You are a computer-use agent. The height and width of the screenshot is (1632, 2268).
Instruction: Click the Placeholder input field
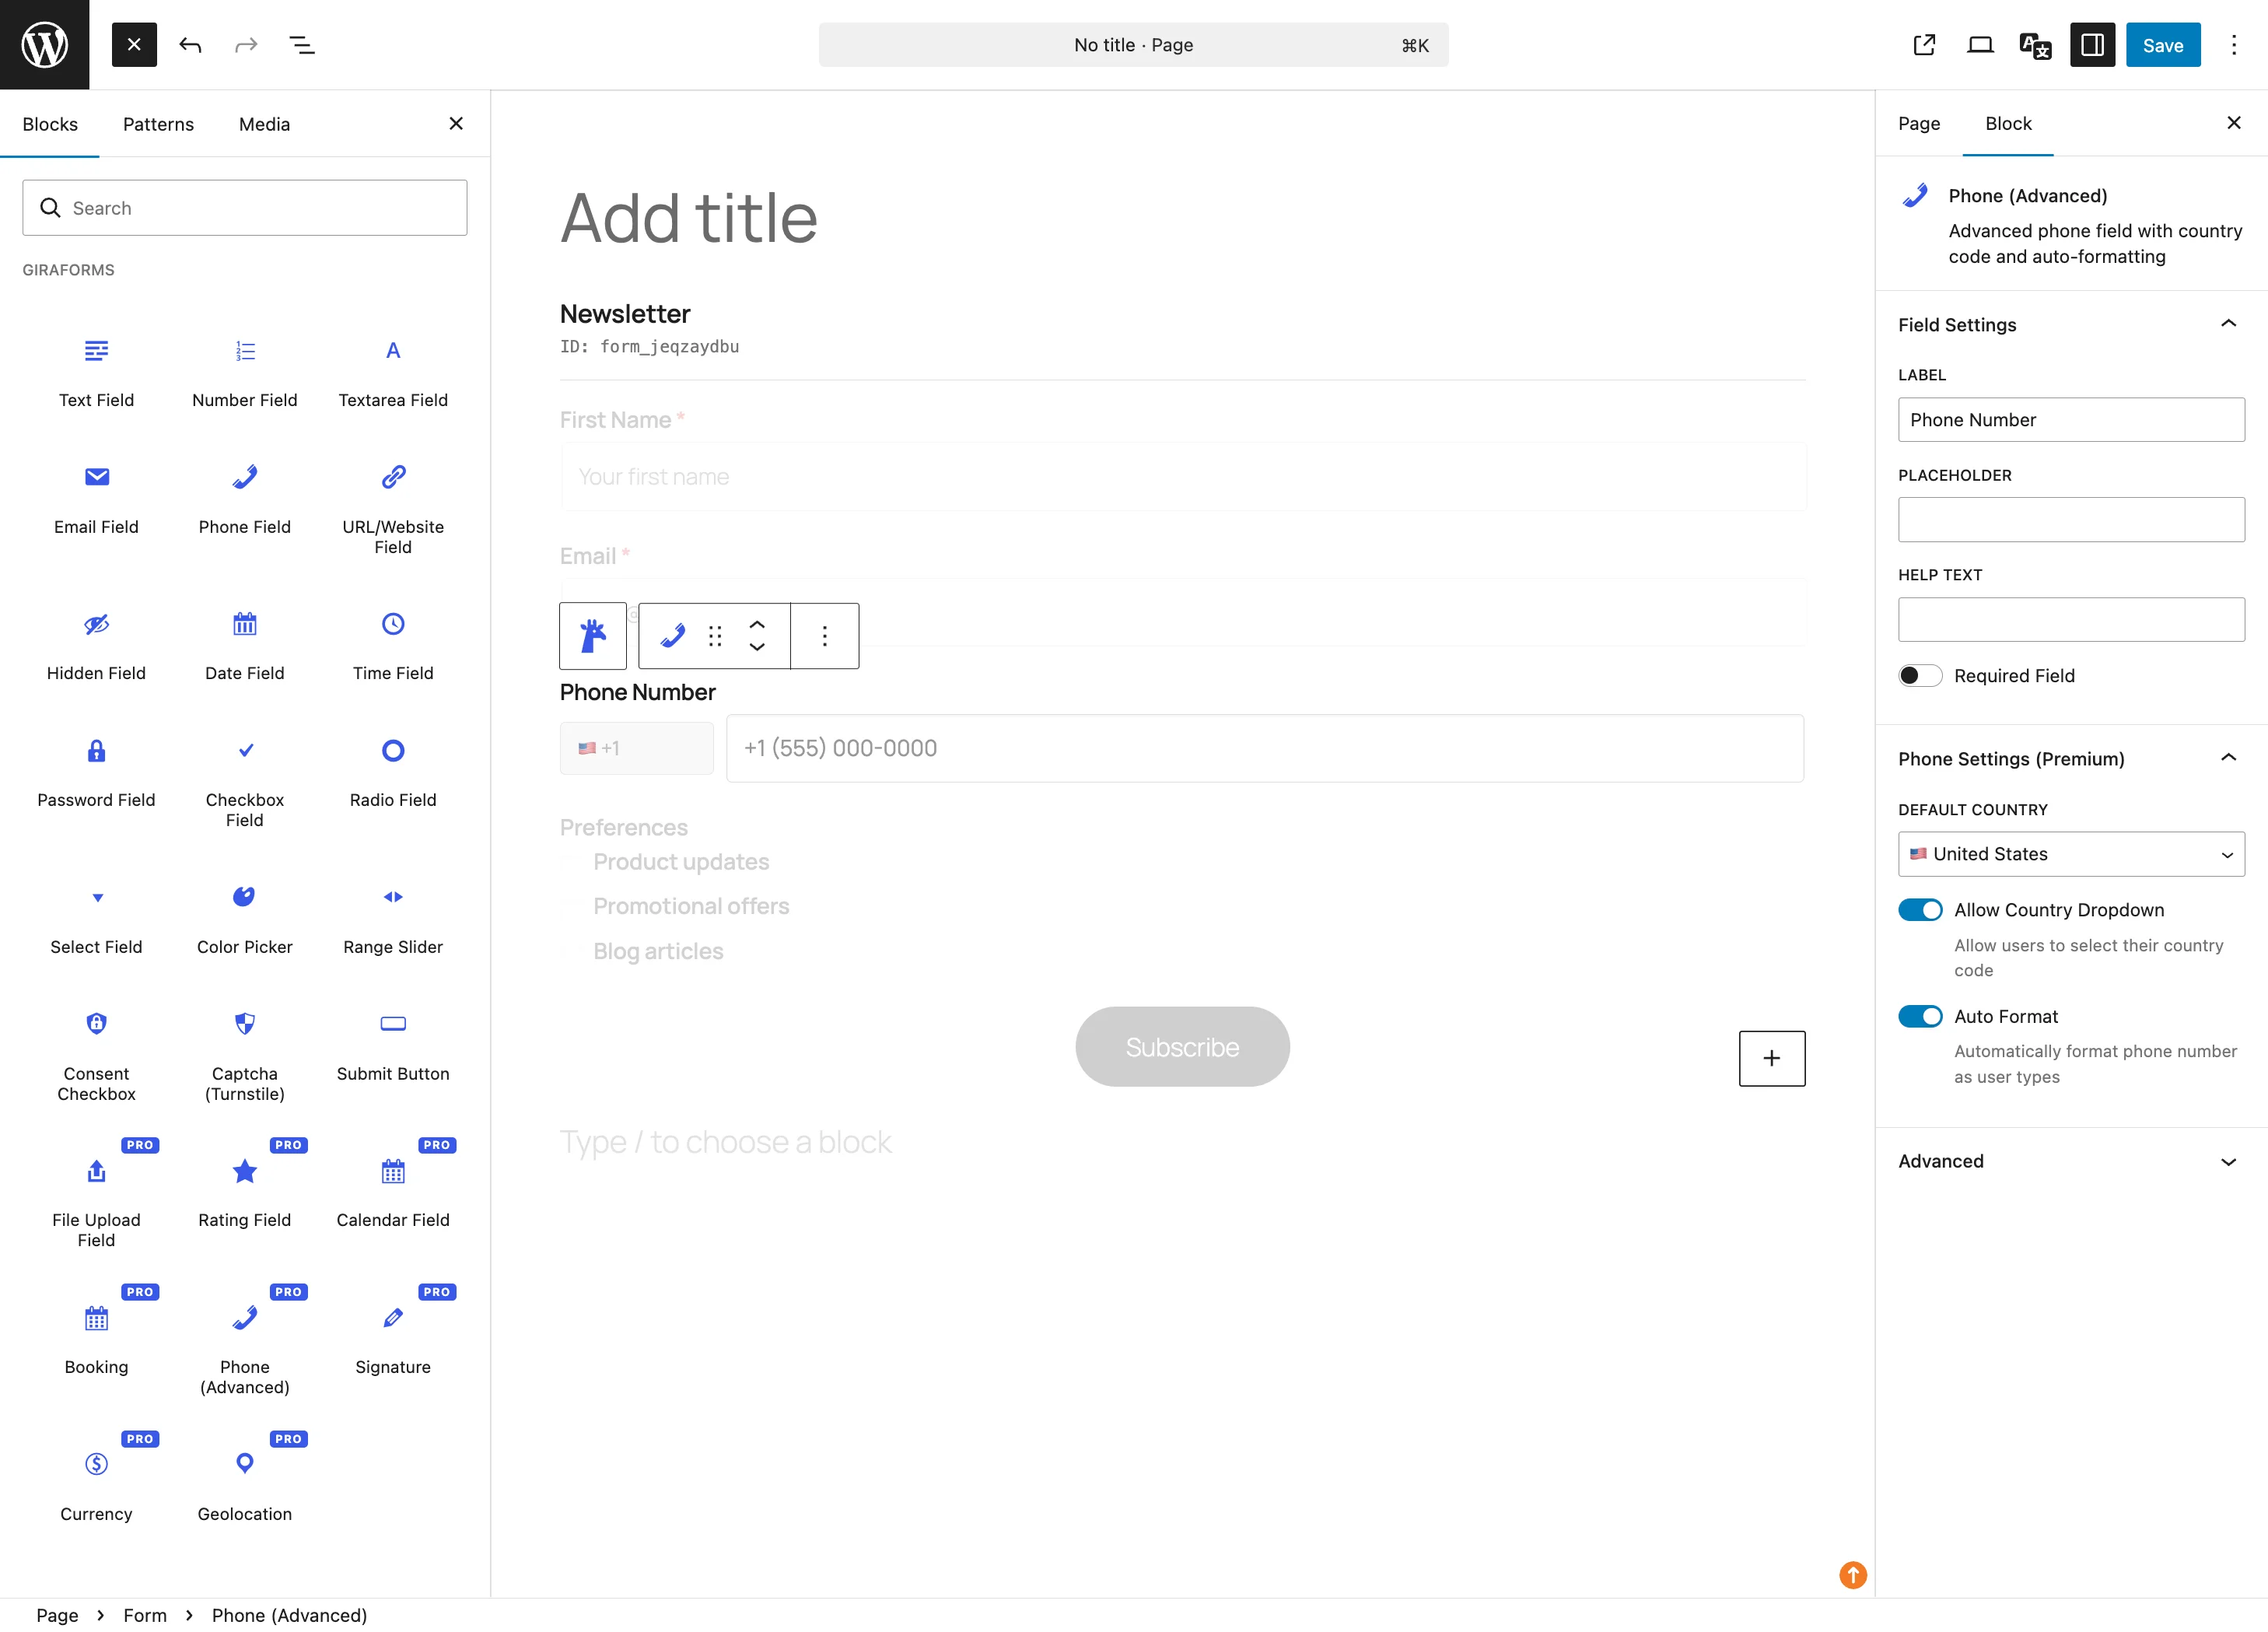tap(2070, 520)
